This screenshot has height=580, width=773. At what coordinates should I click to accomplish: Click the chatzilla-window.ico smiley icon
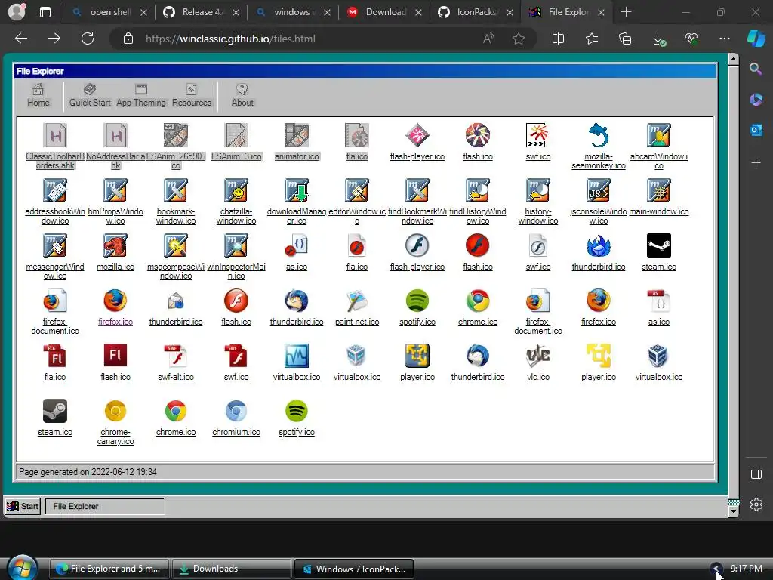(236, 190)
